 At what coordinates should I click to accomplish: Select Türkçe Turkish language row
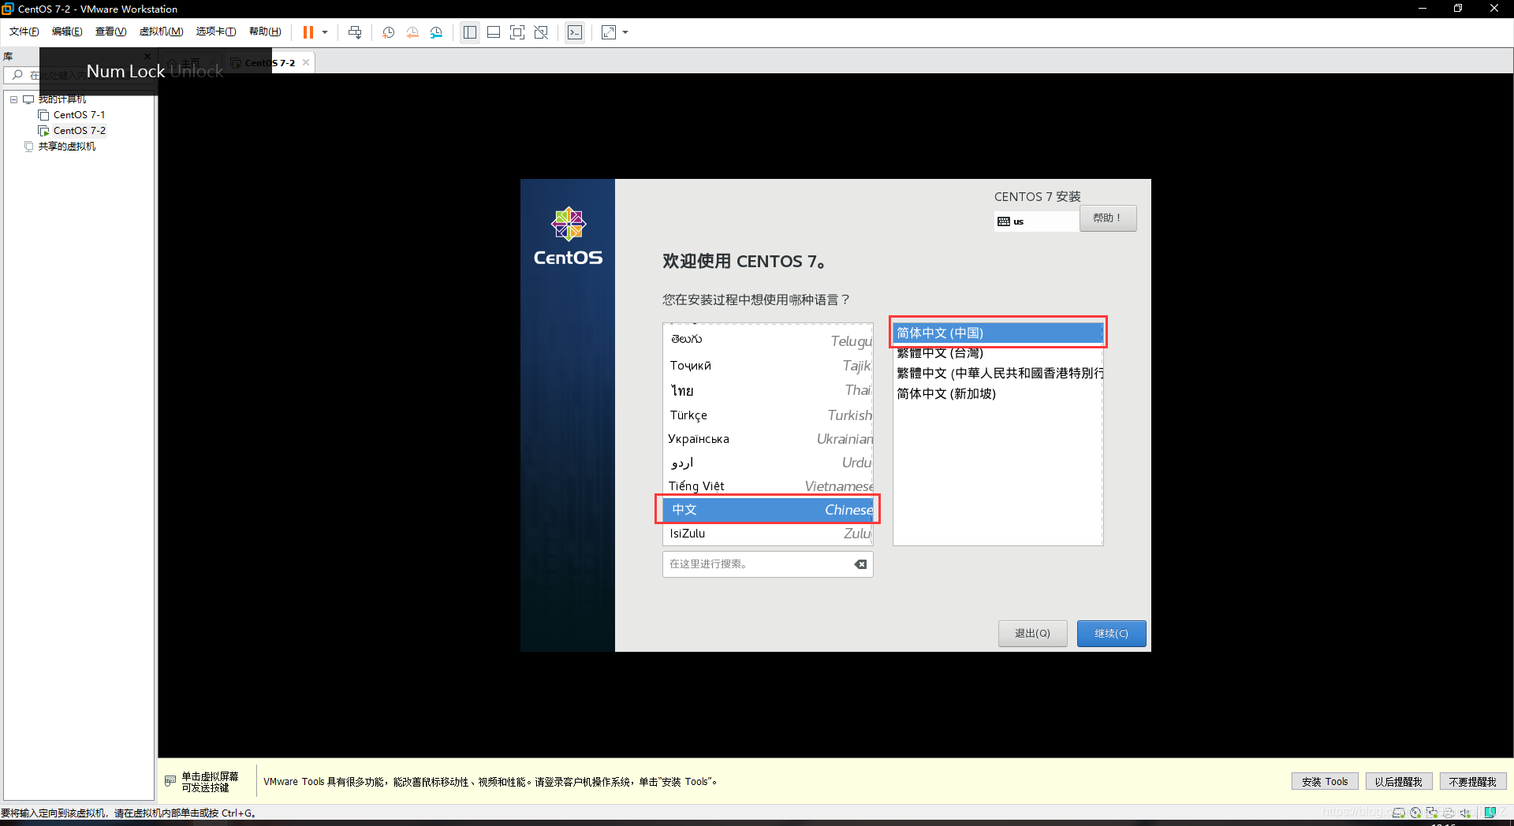(x=768, y=415)
